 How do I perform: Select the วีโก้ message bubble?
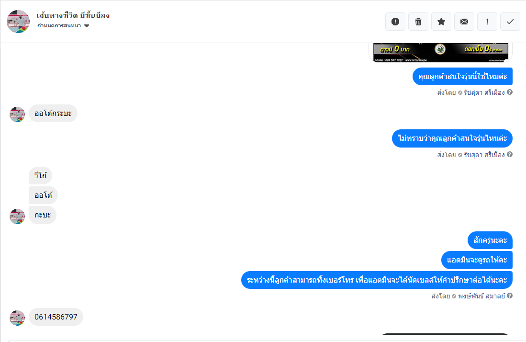[40, 175]
